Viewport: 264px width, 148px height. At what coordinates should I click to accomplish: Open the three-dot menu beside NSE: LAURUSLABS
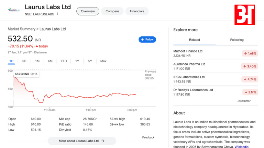[58, 14]
